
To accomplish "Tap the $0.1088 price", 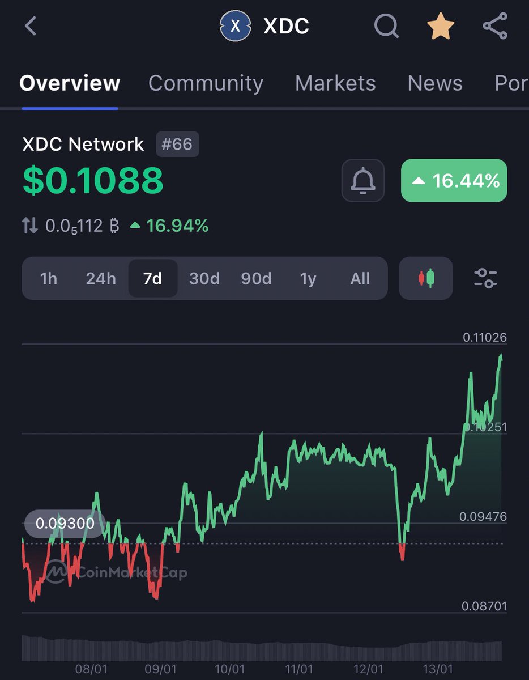I will pos(93,181).
